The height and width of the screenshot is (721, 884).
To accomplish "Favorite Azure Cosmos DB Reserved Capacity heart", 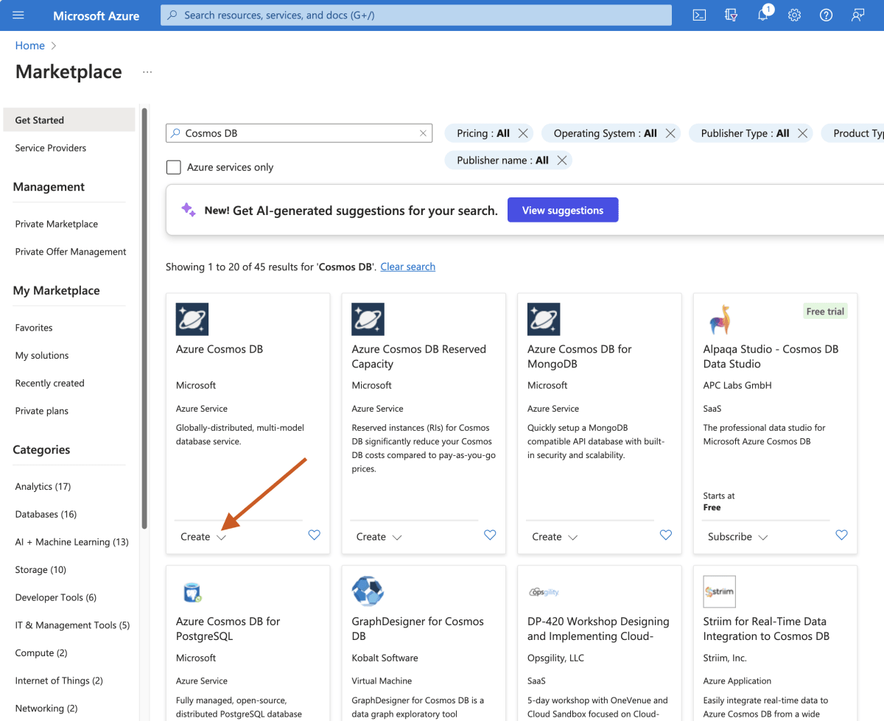I will point(490,535).
